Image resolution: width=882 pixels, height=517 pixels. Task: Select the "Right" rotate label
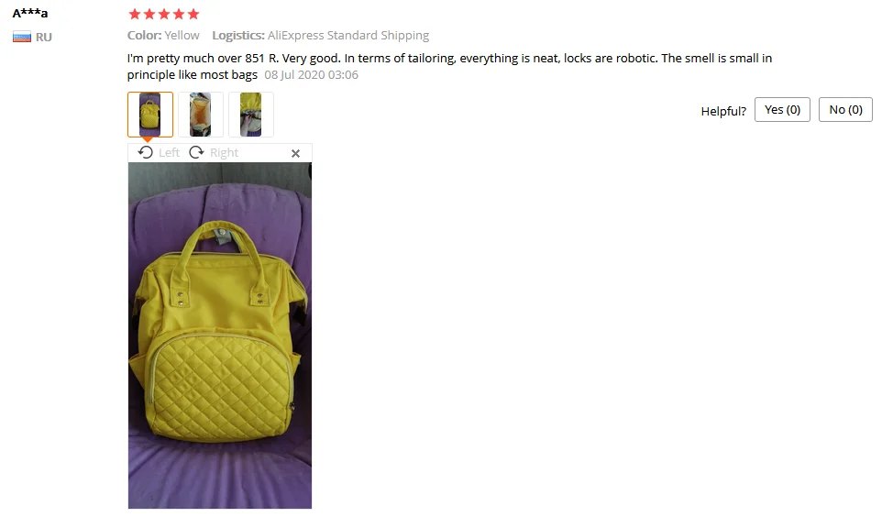[x=224, y=152]
